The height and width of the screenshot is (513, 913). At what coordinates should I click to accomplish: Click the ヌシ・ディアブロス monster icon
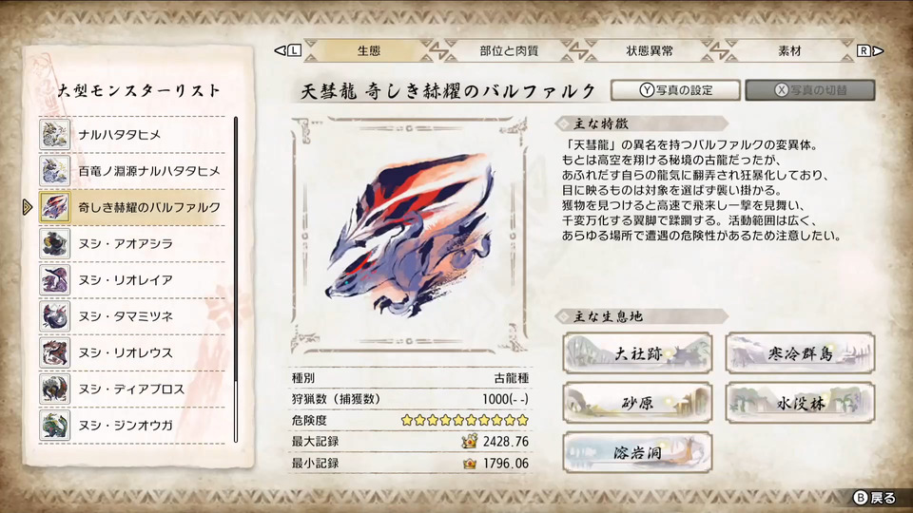[55, 389]
